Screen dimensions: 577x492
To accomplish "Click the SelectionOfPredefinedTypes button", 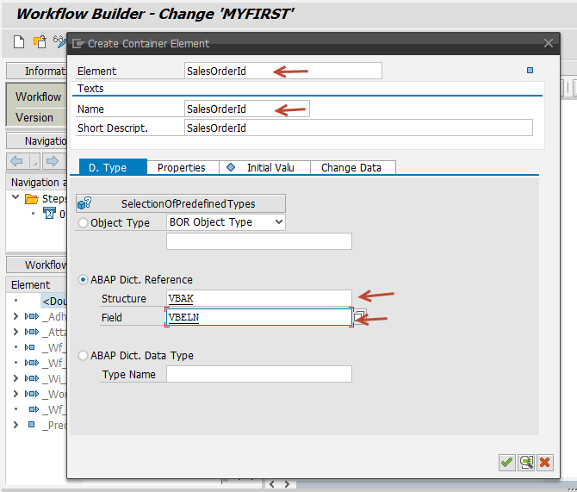I will coord(179,203).
